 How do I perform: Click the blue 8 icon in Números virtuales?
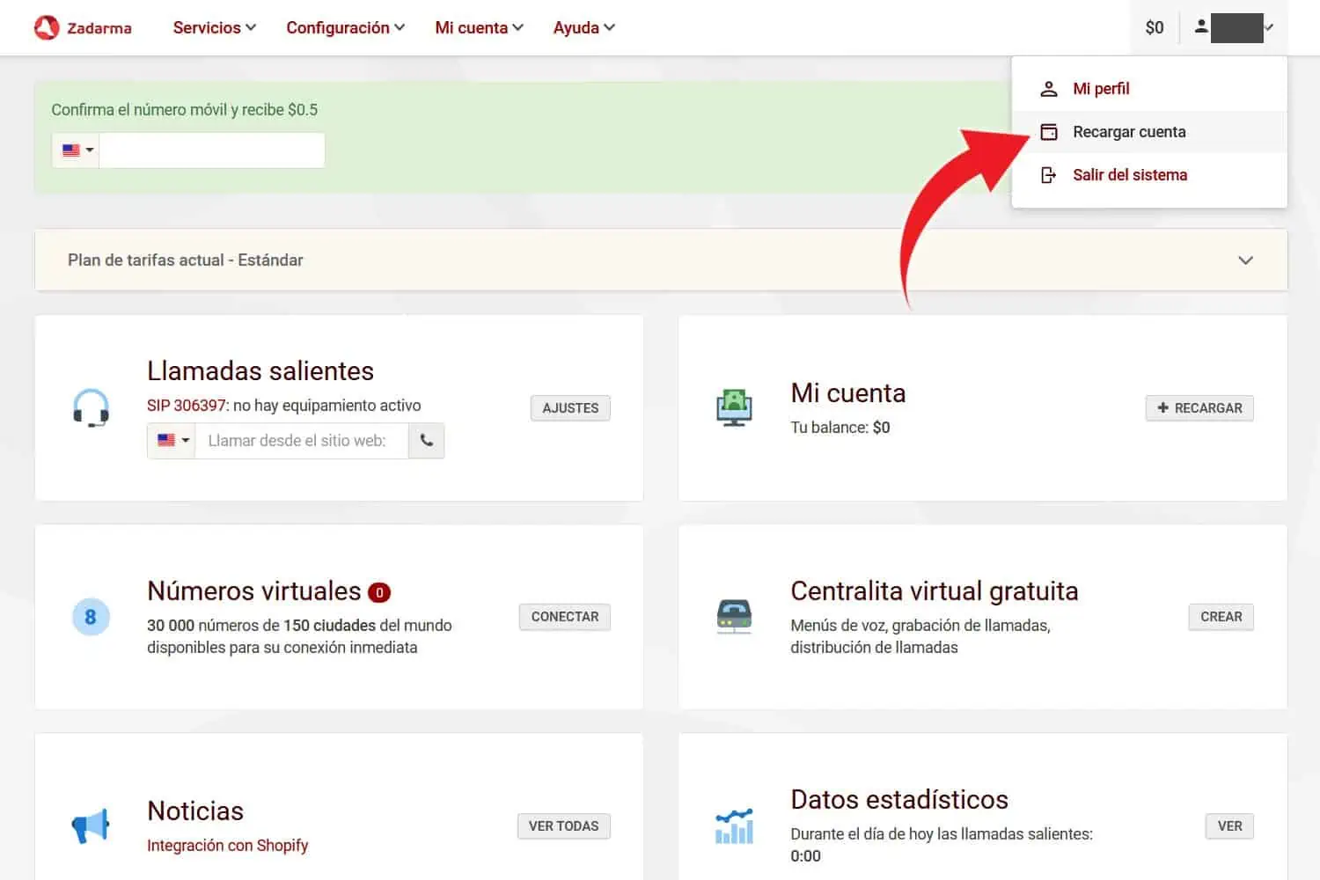coord(91,617)
